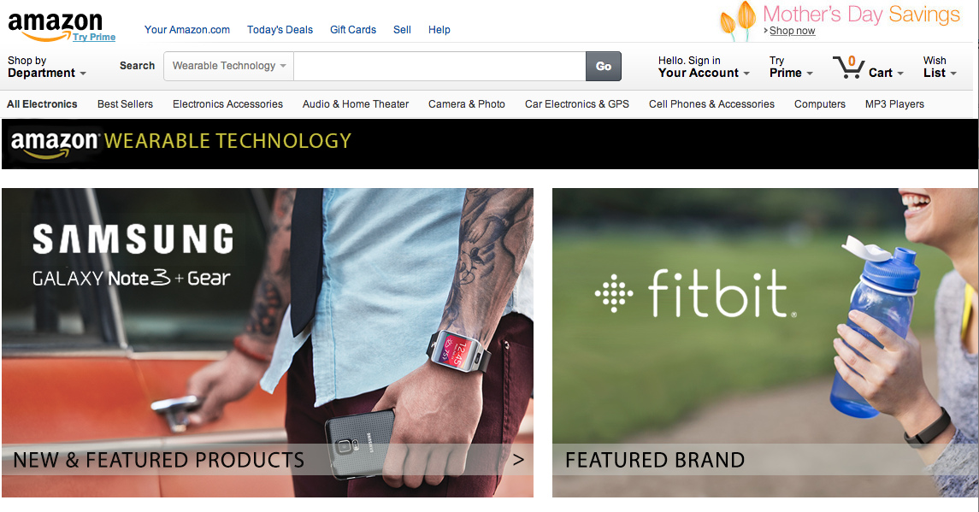The width and height of the screenshot is (979, 512).
Task: Click the arrow on New & Featured Products
Action: pos(518,460)
